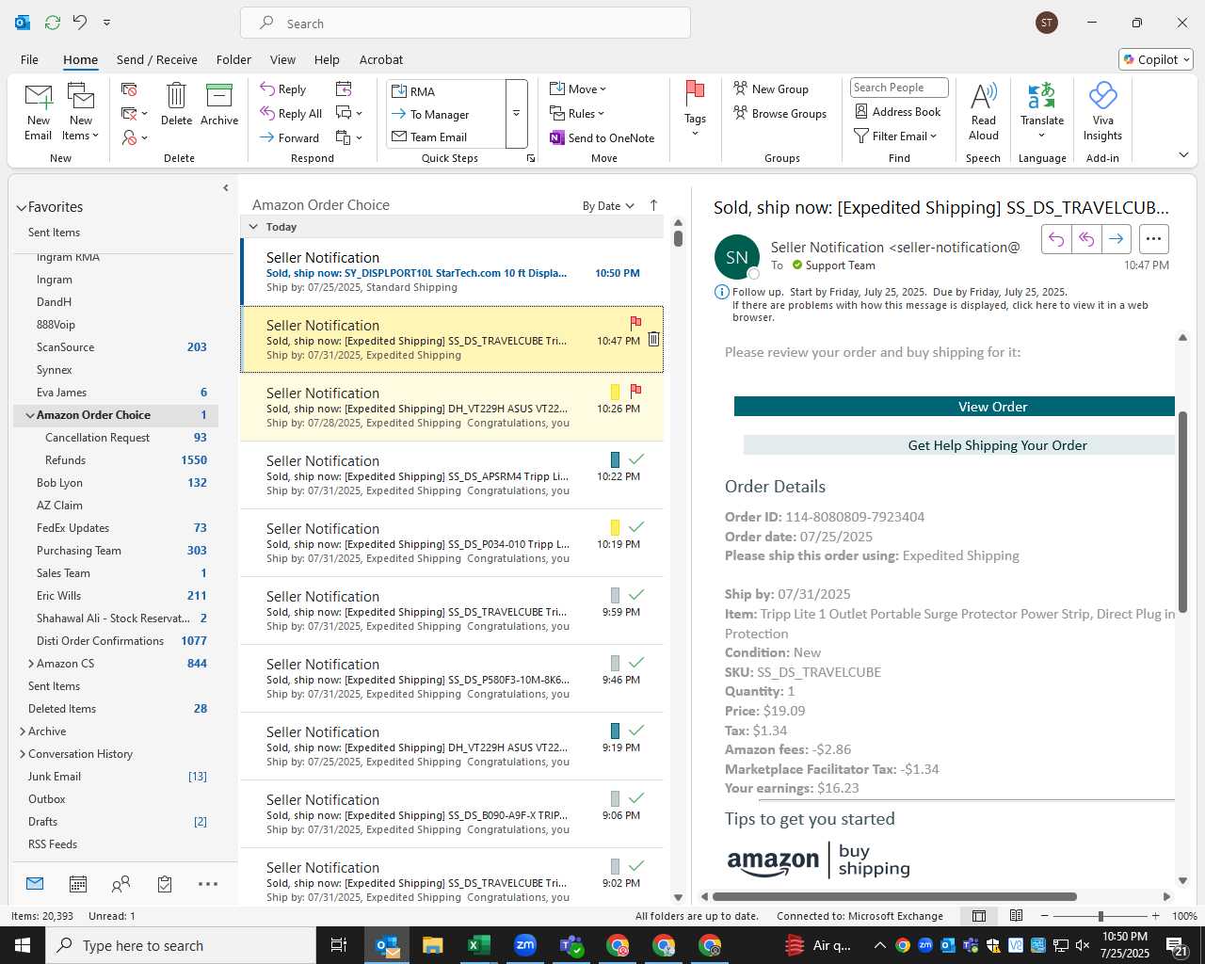Click red flag on 10:26 PM message
The width and height of the screenshot is (1205, 964).
635,390
